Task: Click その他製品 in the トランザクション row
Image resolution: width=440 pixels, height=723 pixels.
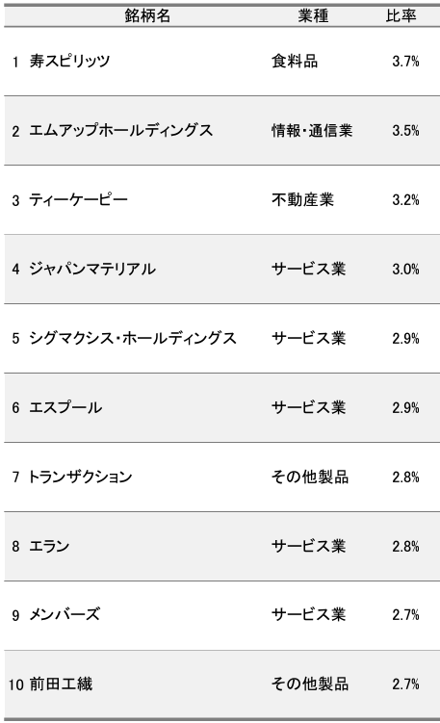Action: point(310,477)
